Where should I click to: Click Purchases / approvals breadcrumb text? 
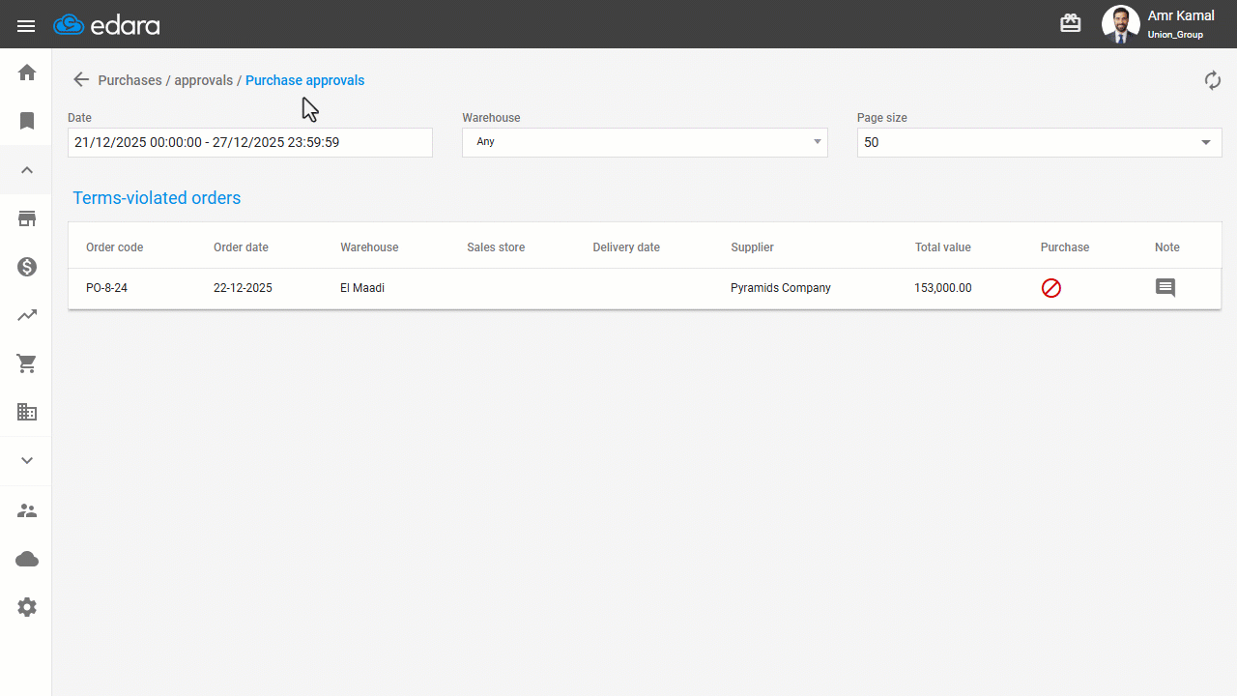[165, 80]
